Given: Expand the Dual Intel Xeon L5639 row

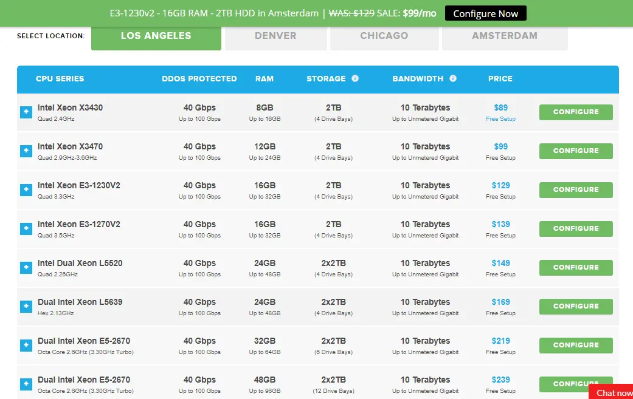Looking at the screenshot, I should coord(26,306).
